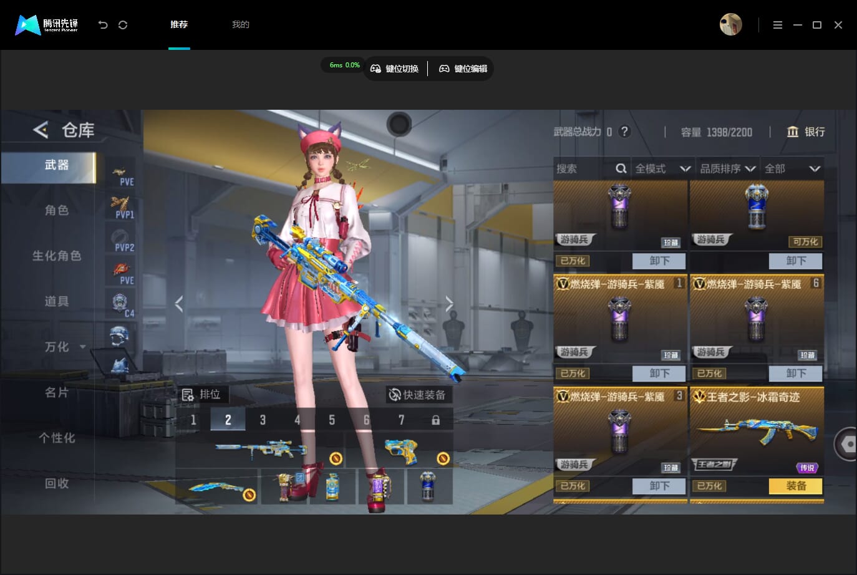Go back from the 仓库 screen
The height and width of the screenshot is (575, 857).
click(41, 130)
